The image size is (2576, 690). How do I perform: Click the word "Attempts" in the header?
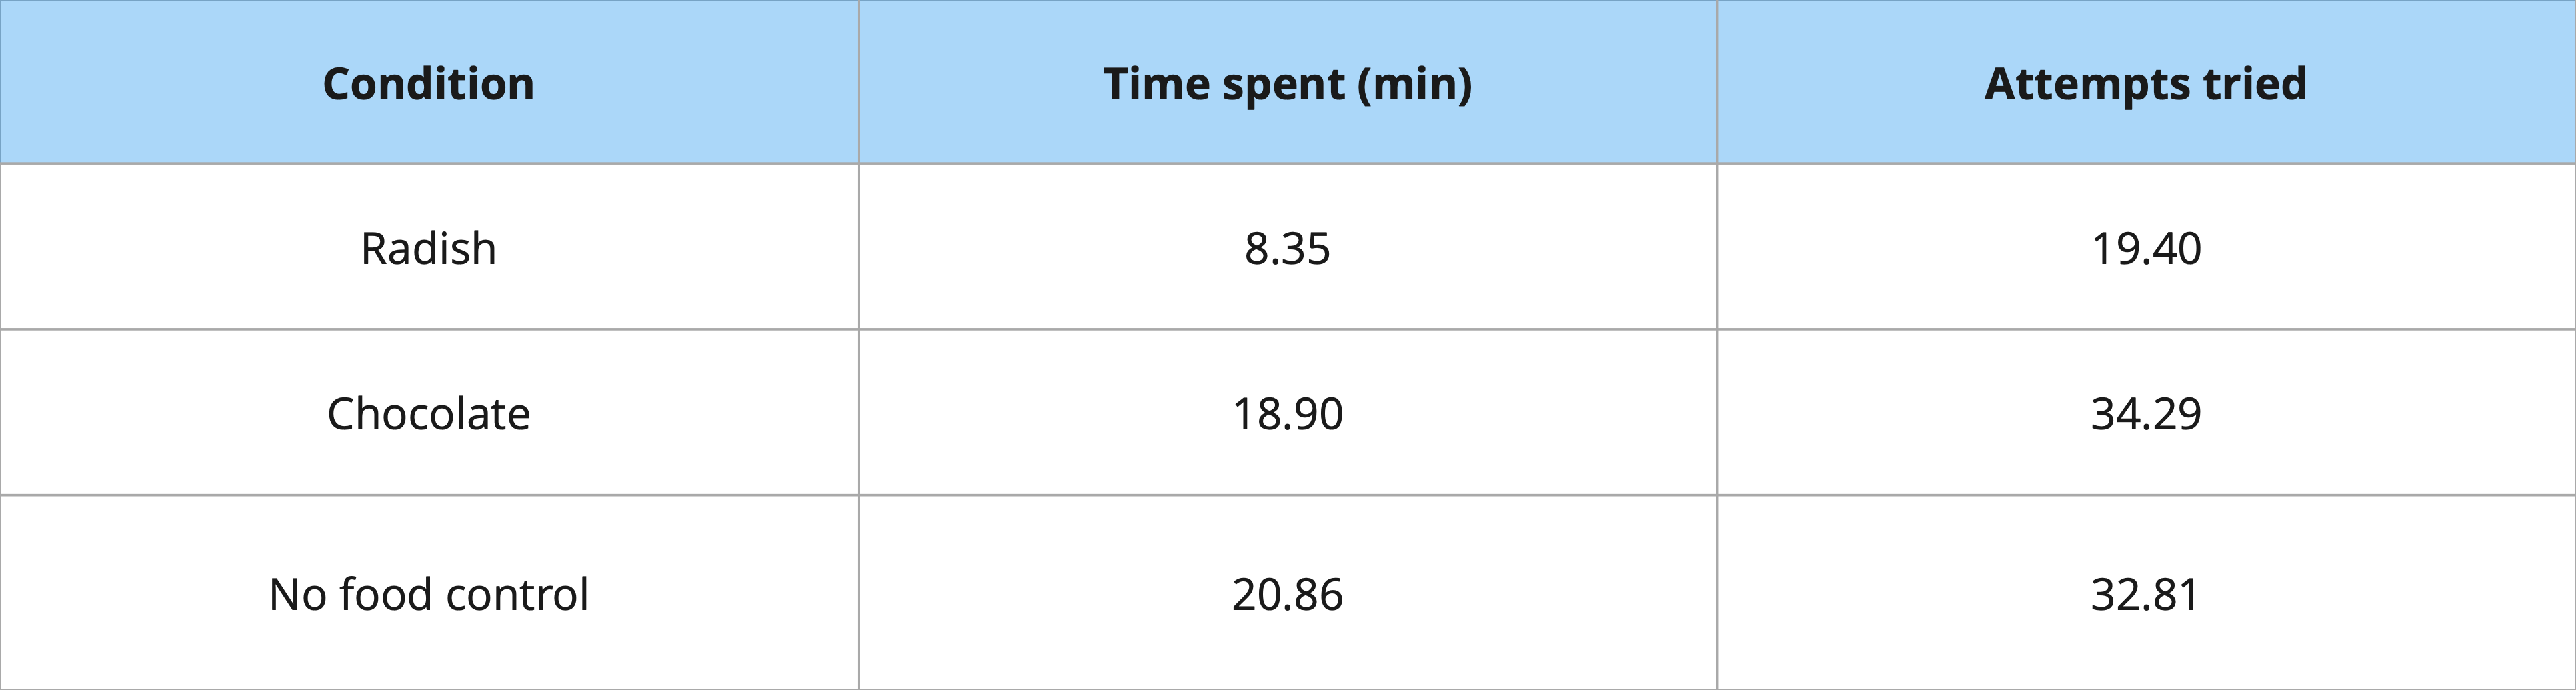2085,84
